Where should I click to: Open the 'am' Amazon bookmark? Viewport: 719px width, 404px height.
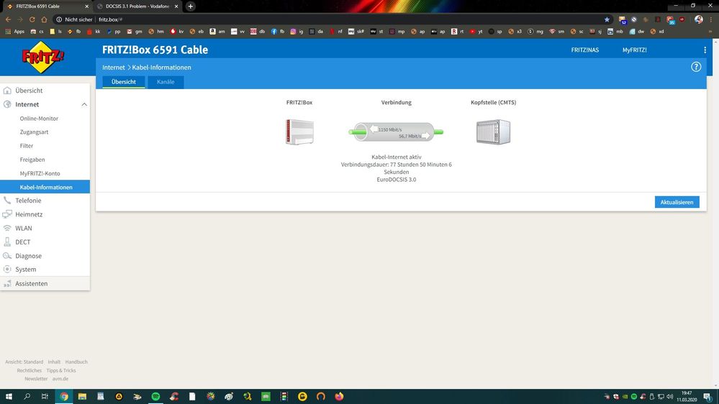(x=217, y=32)
